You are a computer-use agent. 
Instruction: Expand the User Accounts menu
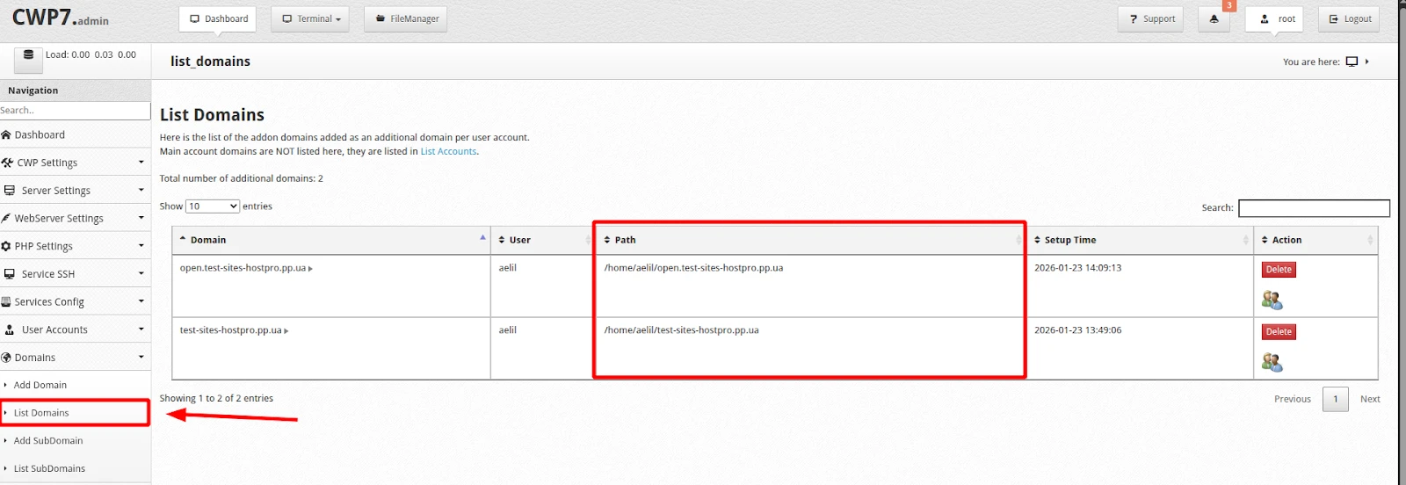pyautogui.click(x=75, y=329)
